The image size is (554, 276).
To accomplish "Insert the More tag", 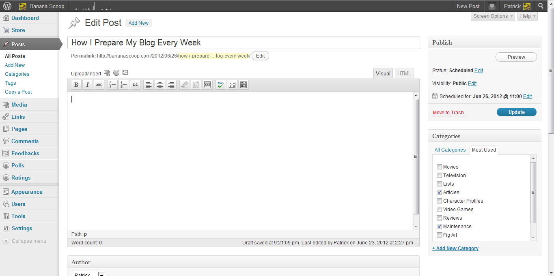I will (207, 85).
